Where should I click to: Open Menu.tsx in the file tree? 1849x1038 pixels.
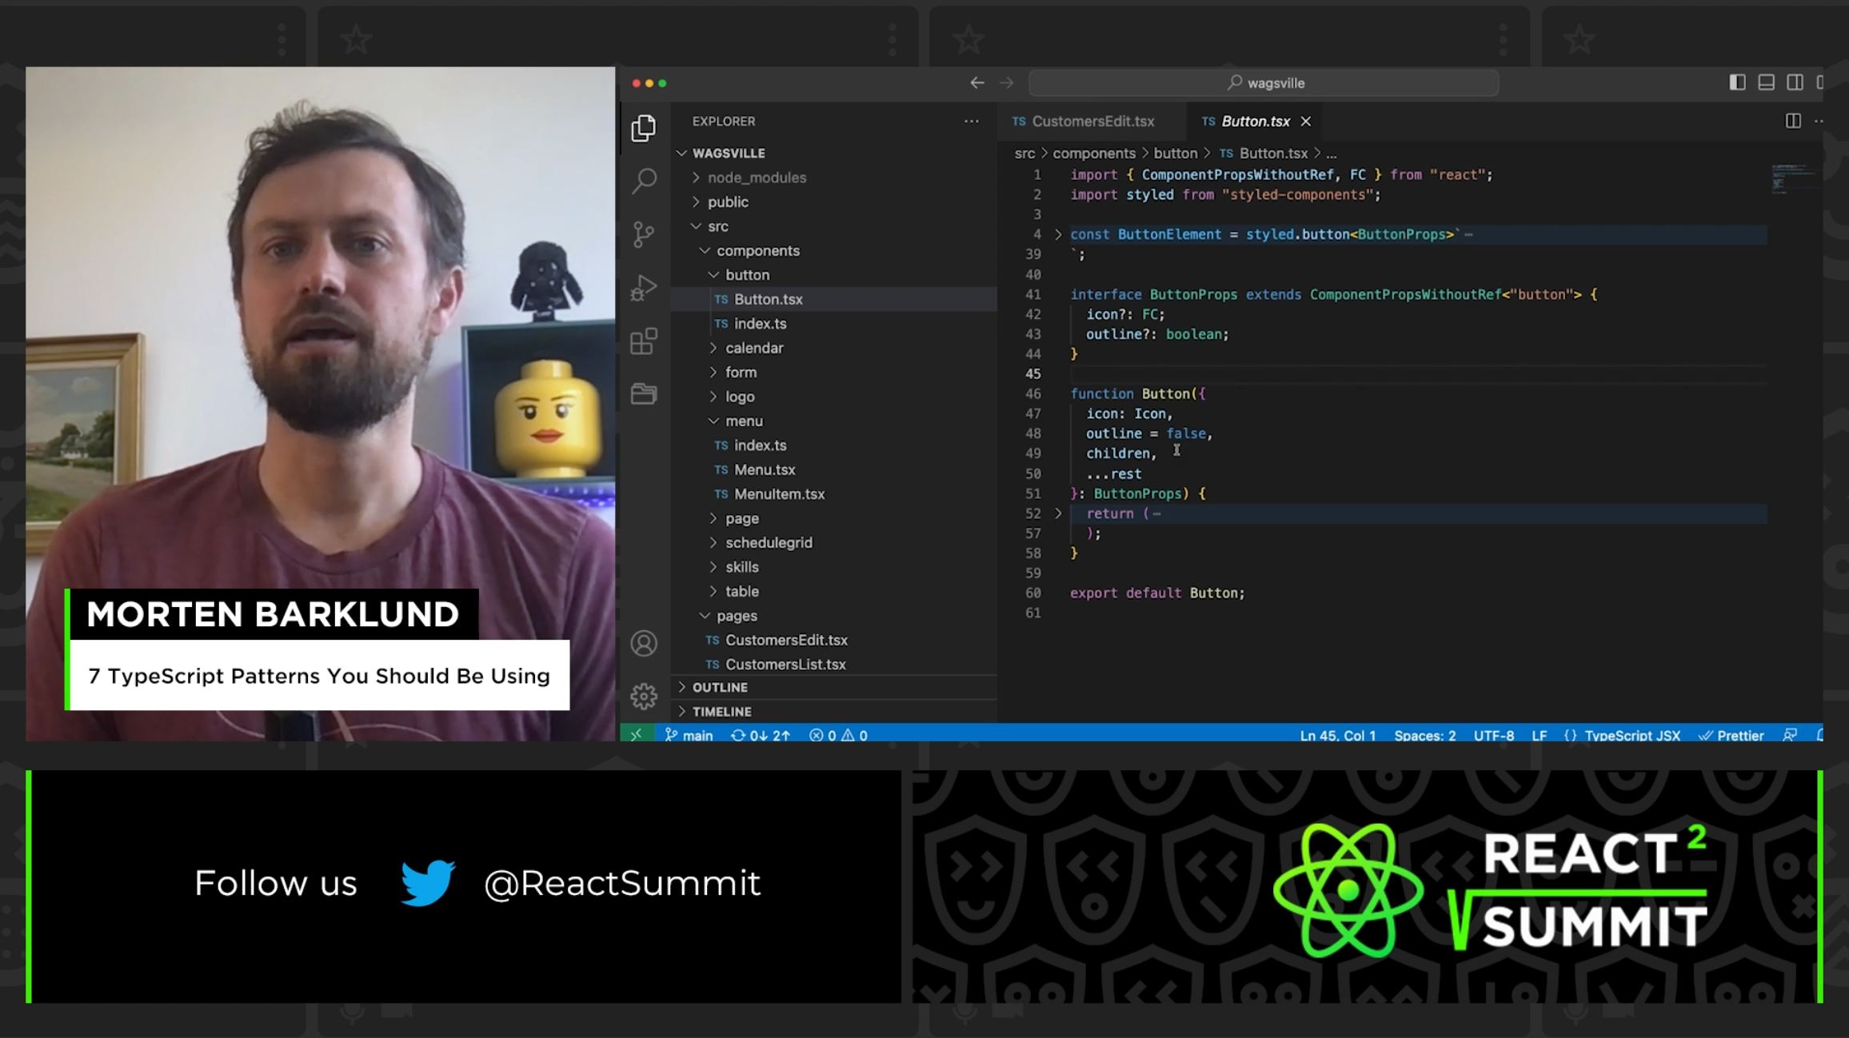click(x=834, y=469)
